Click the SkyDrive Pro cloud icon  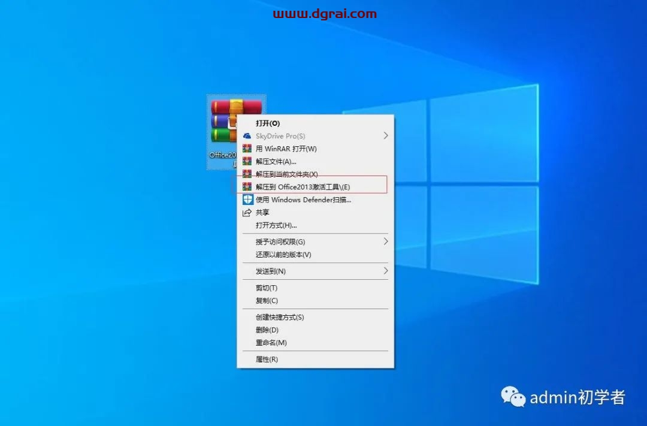tap(247, 136)
